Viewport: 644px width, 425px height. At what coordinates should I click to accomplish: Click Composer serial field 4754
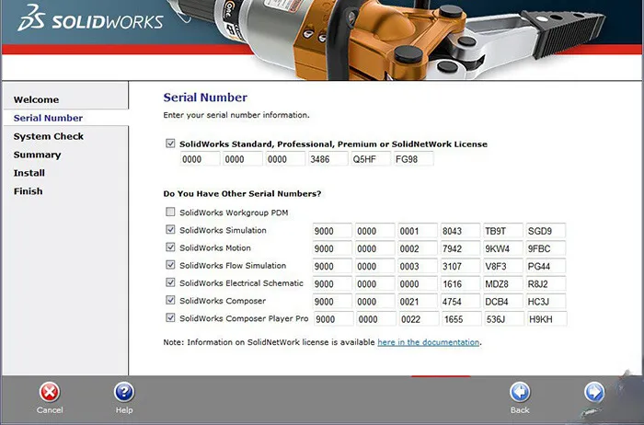[460, 302]
